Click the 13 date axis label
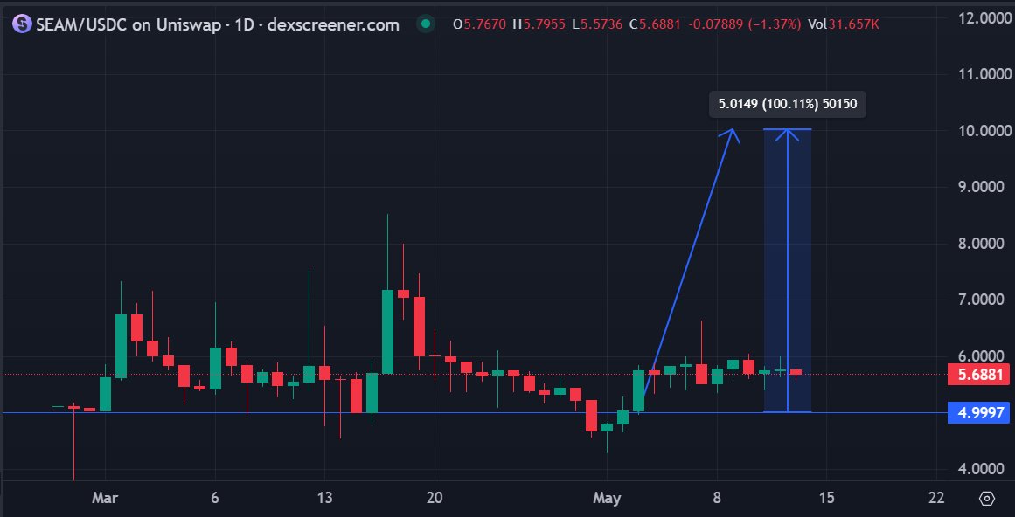The width and height of the screenshot is (1015, 517). coord(324,499)
